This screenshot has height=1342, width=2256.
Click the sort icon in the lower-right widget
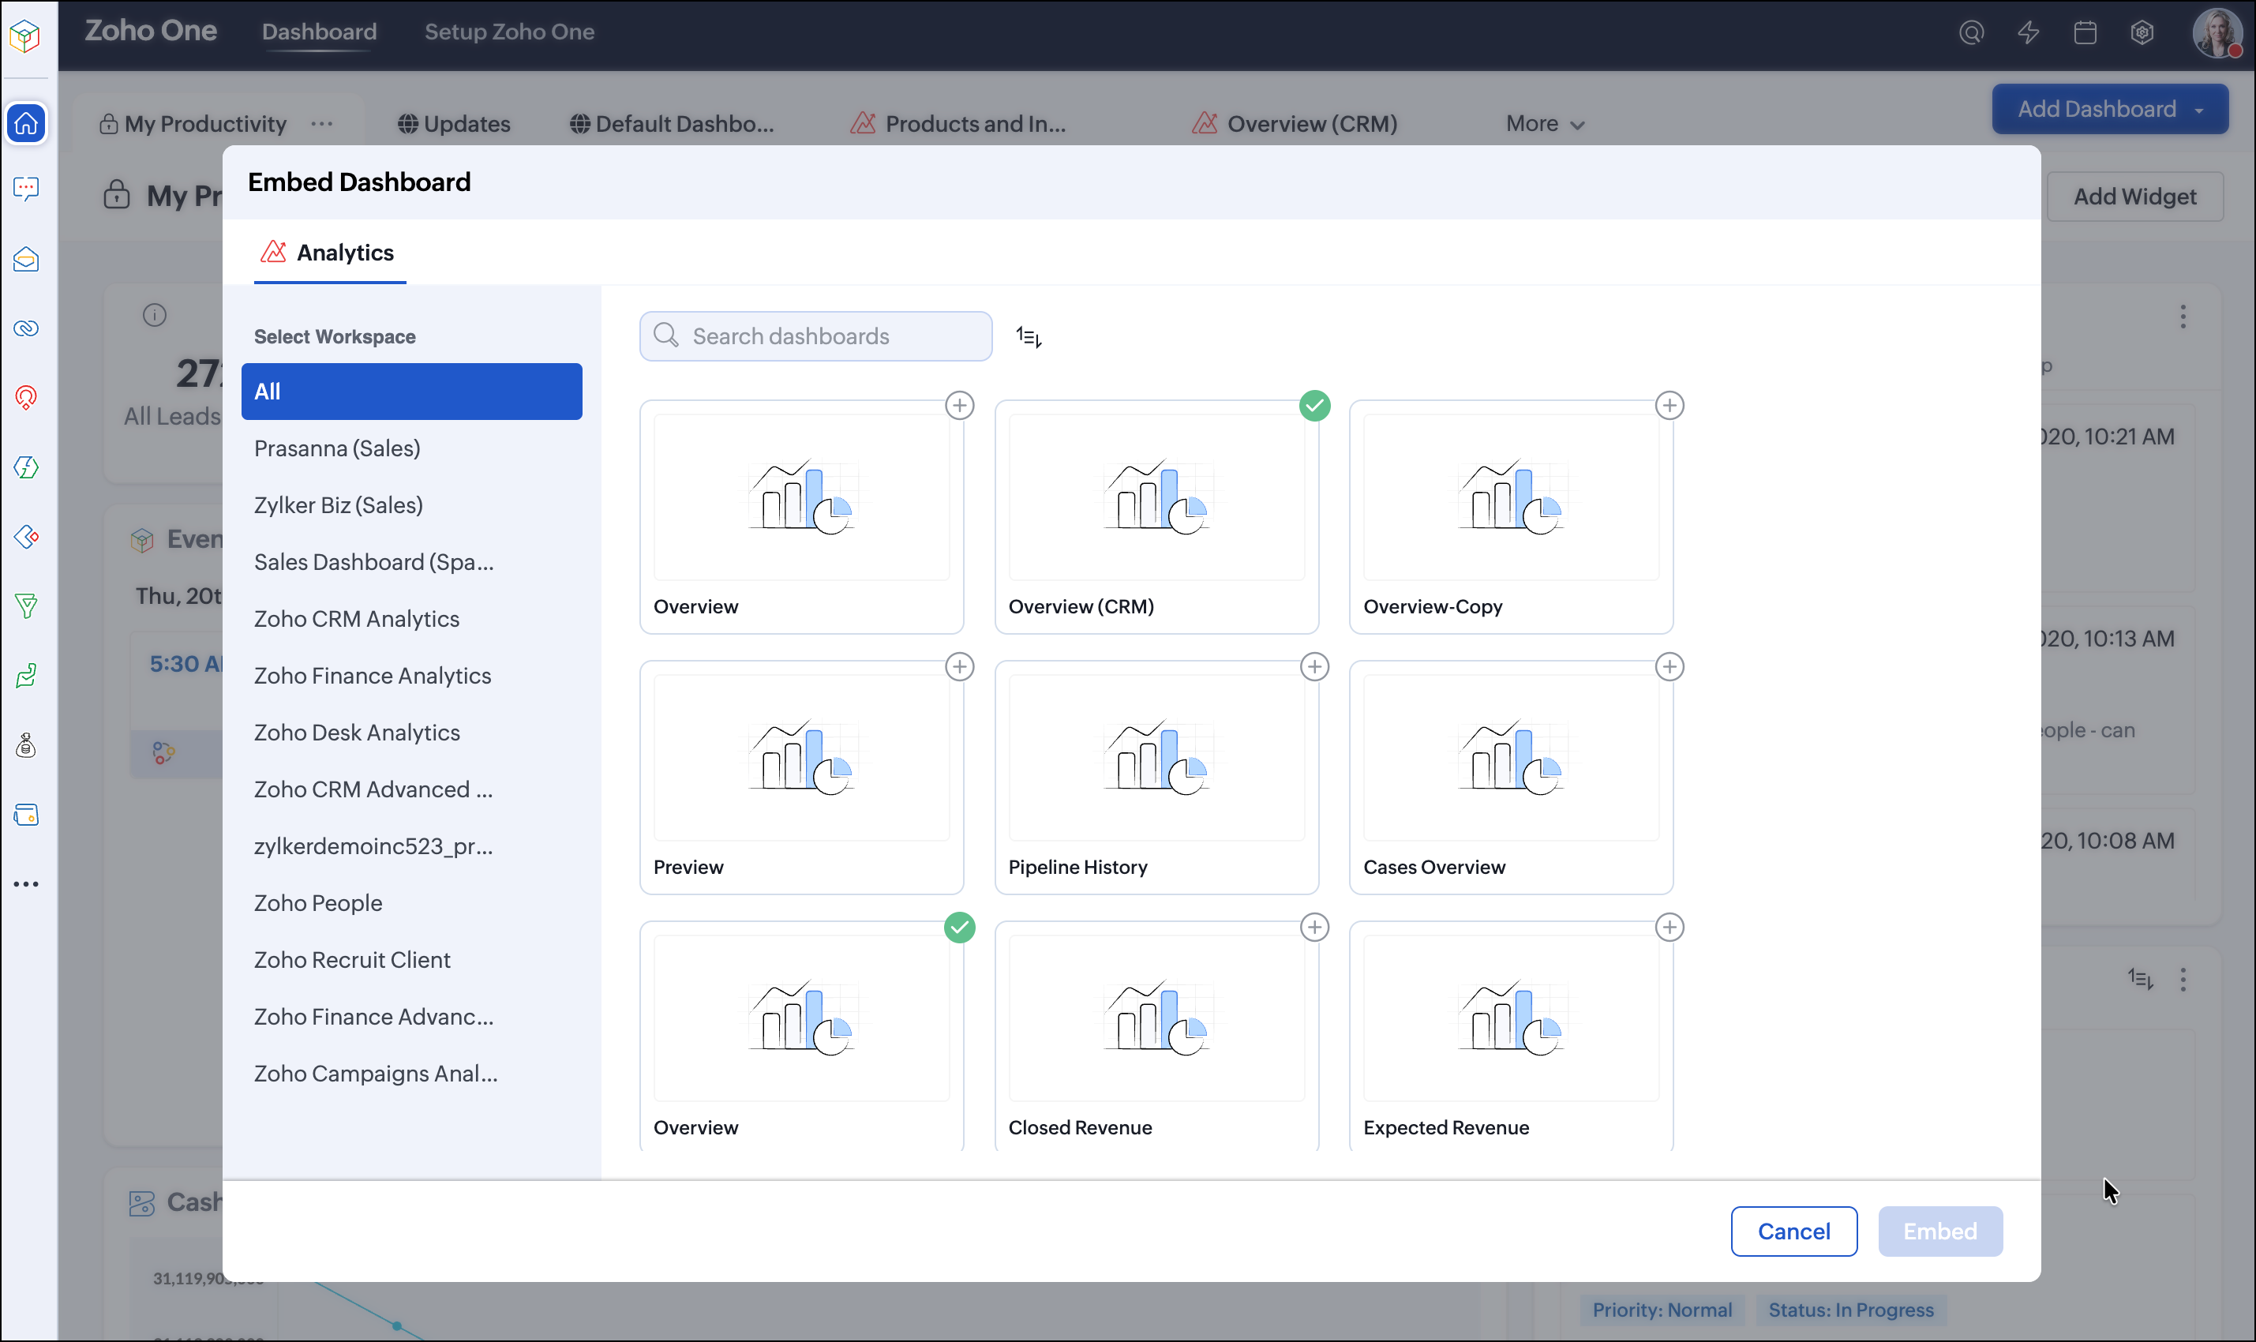click(2140, 978)
